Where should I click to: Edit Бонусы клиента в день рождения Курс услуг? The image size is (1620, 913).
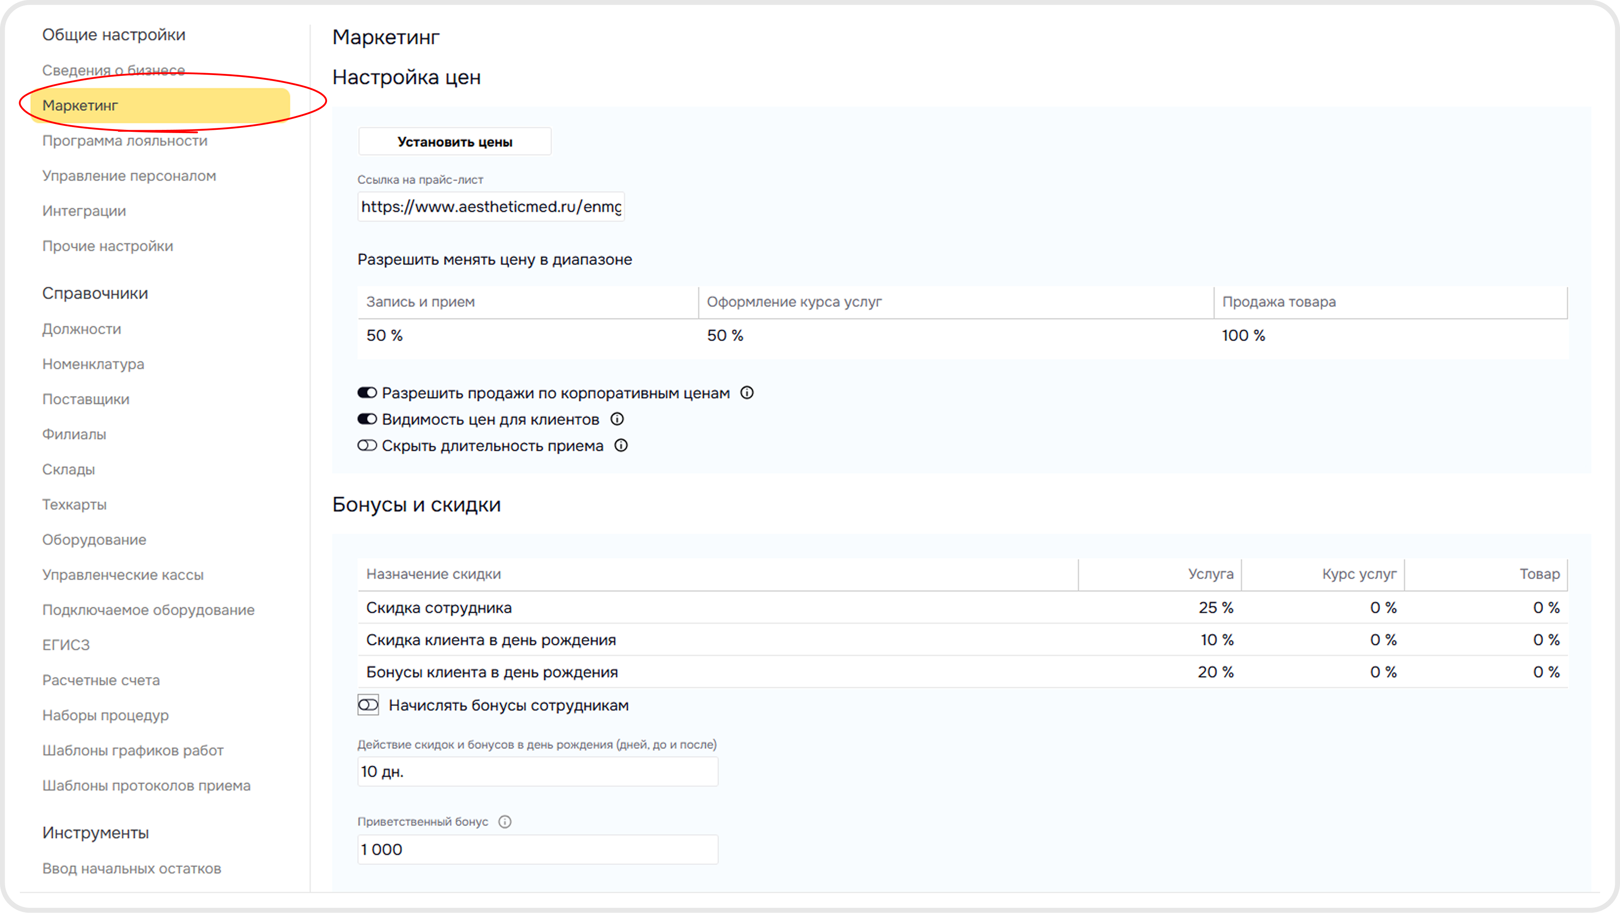point(1384,672)
